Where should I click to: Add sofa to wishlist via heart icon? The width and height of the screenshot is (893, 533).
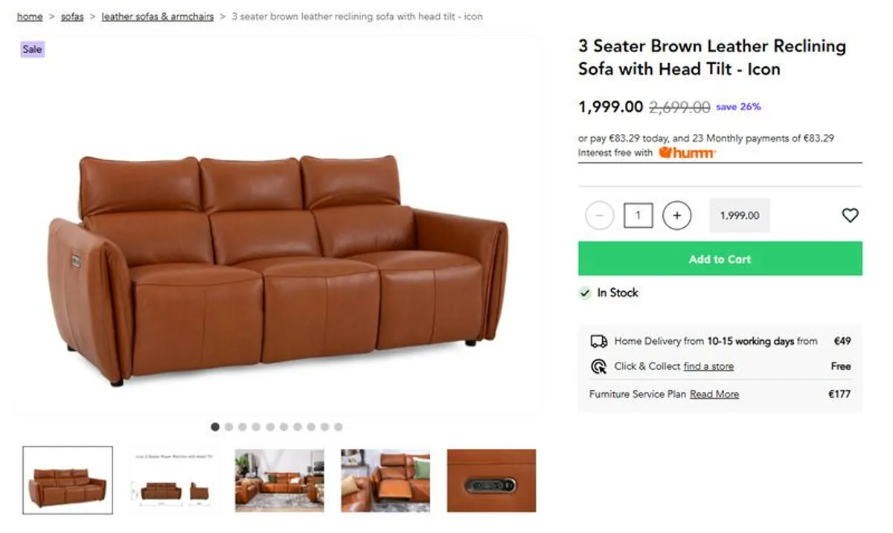pos(850,215)
